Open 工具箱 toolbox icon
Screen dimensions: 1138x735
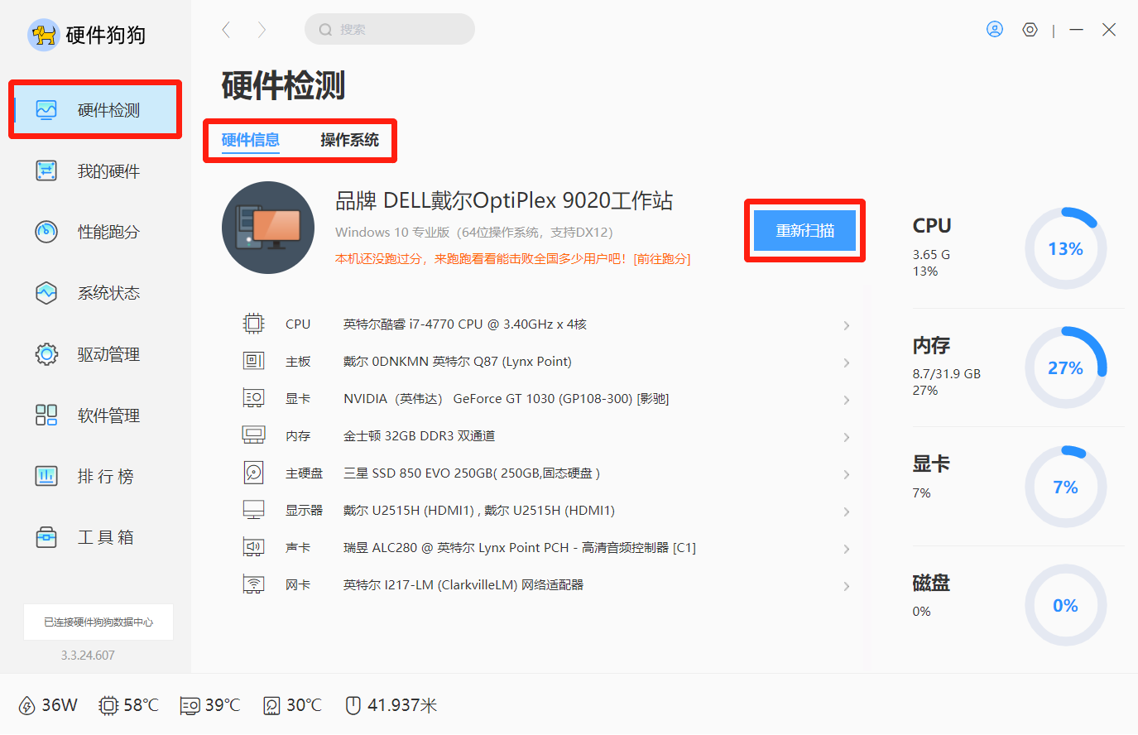(x=46, y=537)
